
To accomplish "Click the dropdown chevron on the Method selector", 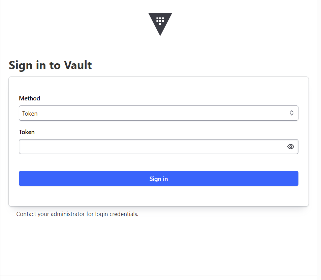I will click(292, 113).
